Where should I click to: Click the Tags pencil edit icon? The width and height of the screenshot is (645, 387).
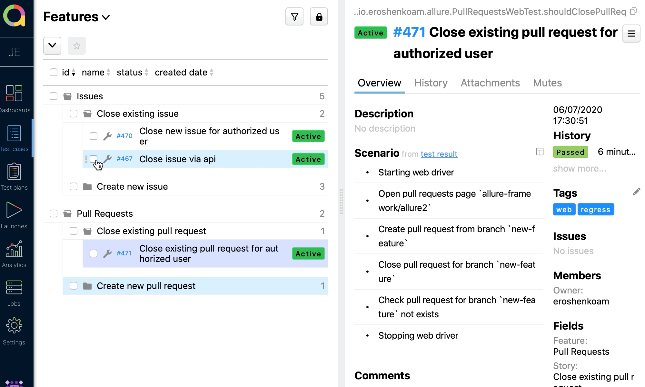[x=636, y=192]
